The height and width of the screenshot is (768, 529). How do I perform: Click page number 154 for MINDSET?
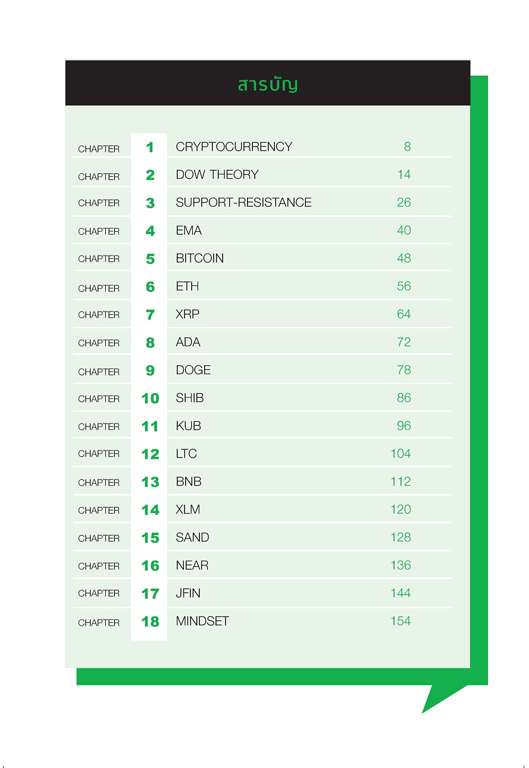tap(400, 621)
